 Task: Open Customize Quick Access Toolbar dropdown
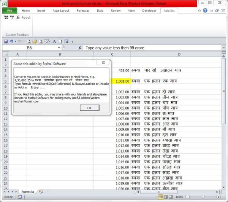72,41
